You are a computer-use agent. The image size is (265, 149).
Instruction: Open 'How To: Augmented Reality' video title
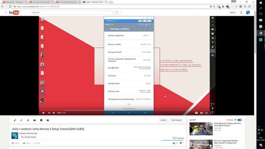click(x=226, y=142)
